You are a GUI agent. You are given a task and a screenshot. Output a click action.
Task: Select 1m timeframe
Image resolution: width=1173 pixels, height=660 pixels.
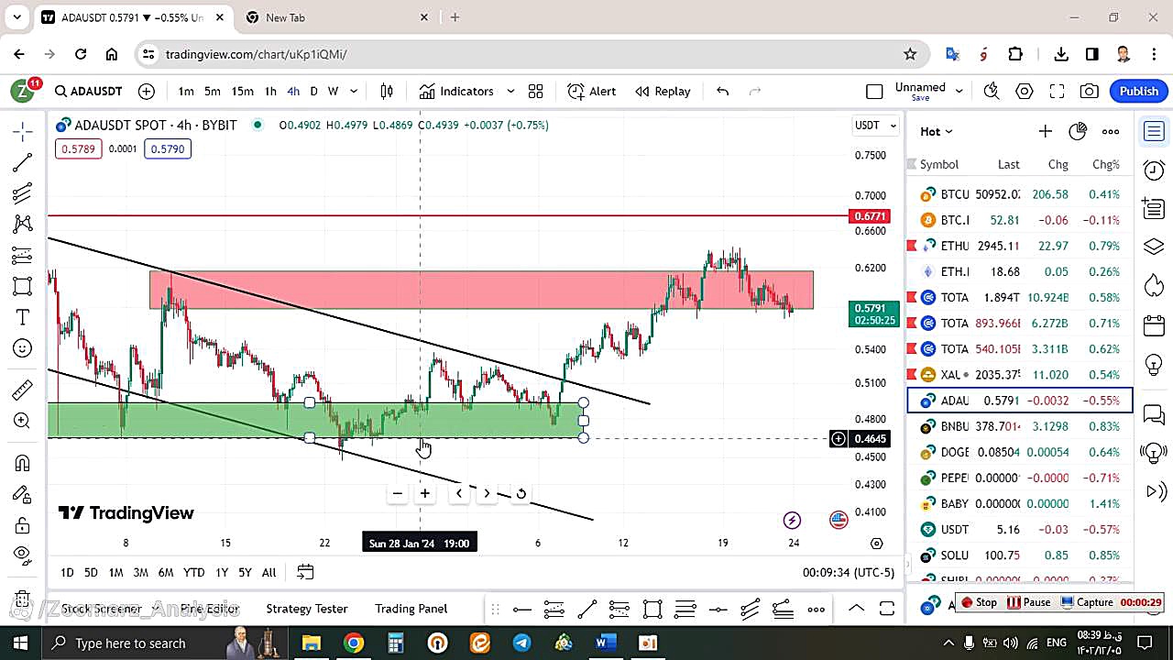click(186, 91)
